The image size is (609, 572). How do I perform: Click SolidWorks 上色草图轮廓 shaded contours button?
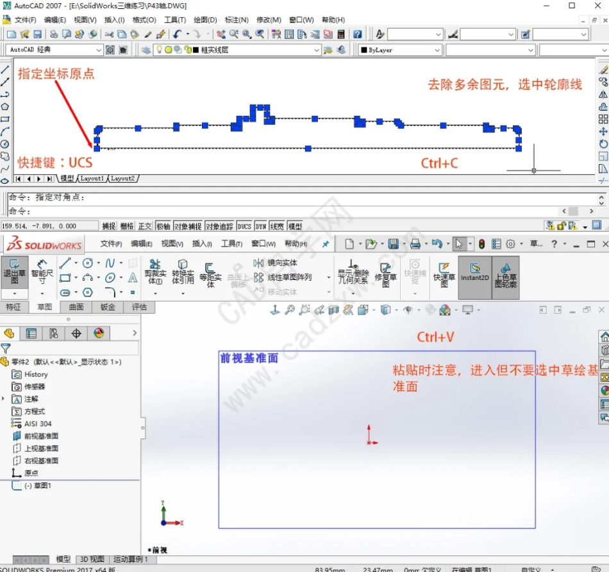point(506,277)
